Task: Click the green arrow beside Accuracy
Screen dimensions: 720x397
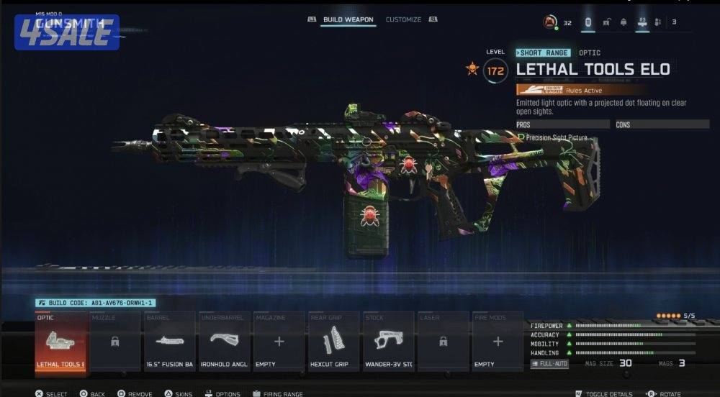Action: click(x=570, y=334)
